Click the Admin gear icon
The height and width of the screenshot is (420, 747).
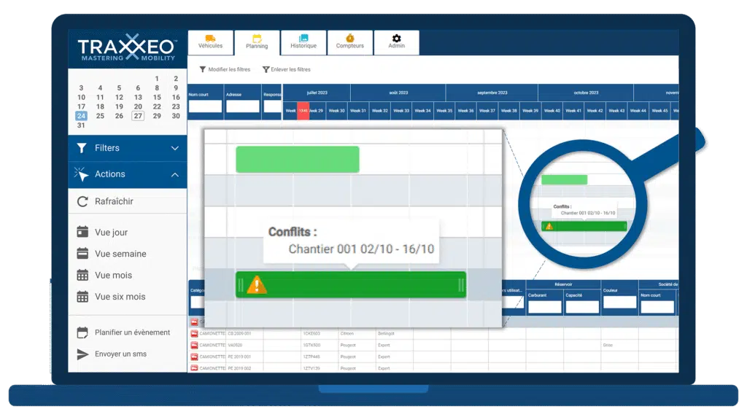(x=396, y=38)
